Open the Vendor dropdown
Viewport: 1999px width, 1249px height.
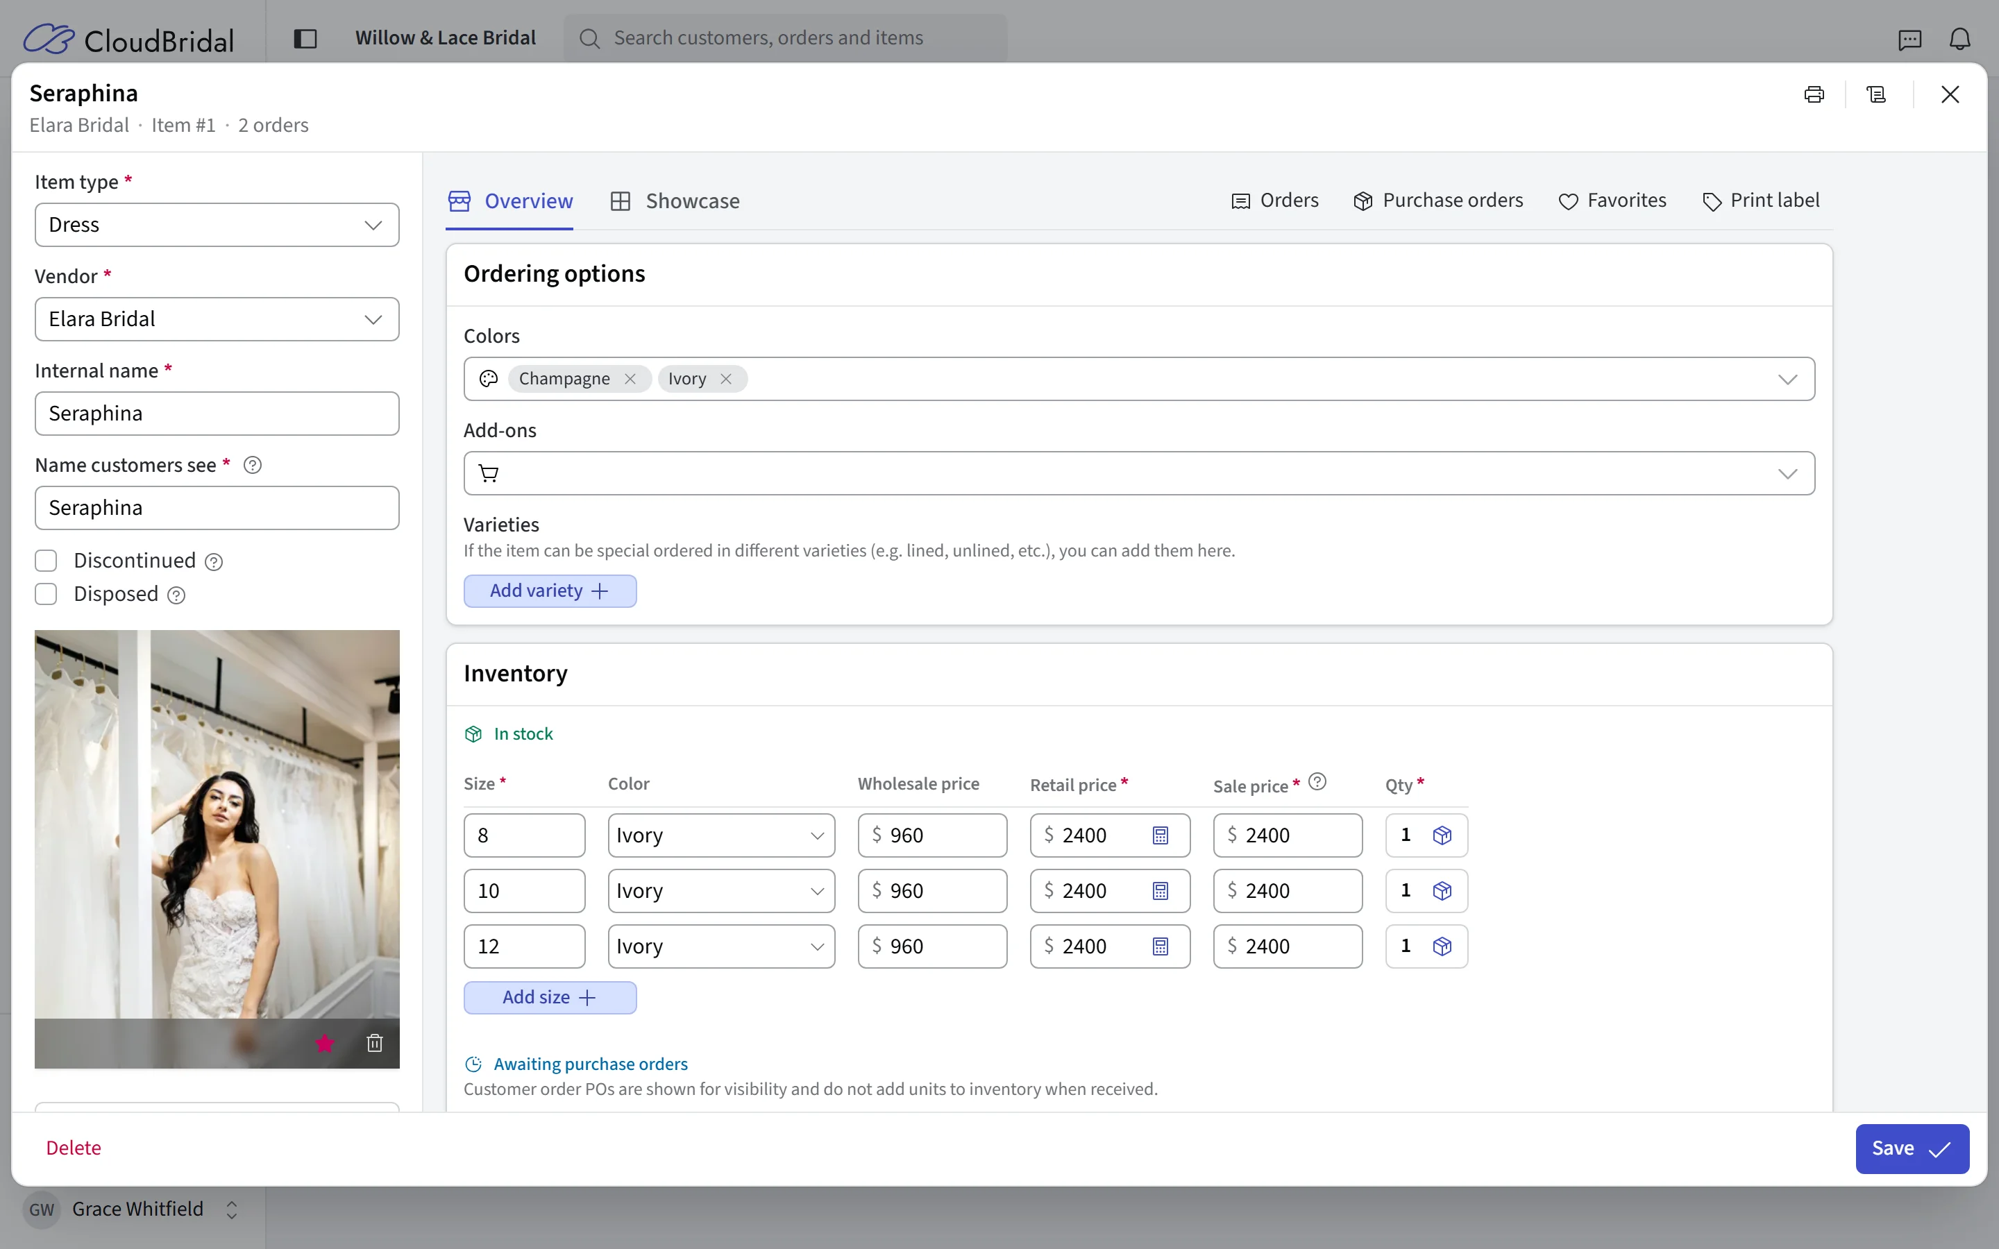point(217,319)
